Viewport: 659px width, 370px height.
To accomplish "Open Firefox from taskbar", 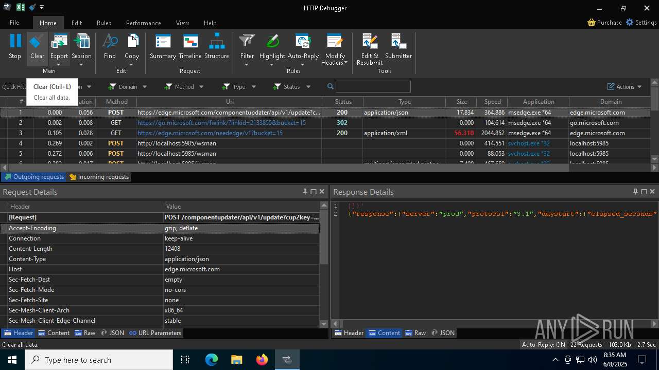I will 262,360.
